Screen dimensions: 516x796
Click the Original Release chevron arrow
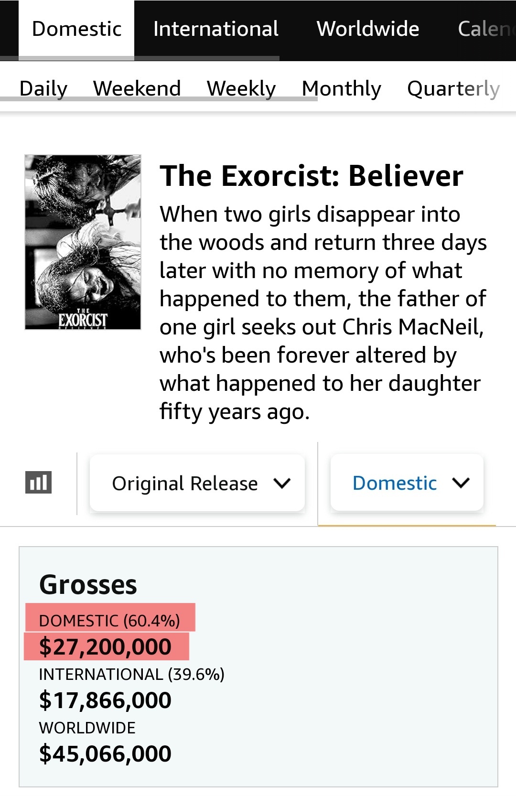pos(282,483)
